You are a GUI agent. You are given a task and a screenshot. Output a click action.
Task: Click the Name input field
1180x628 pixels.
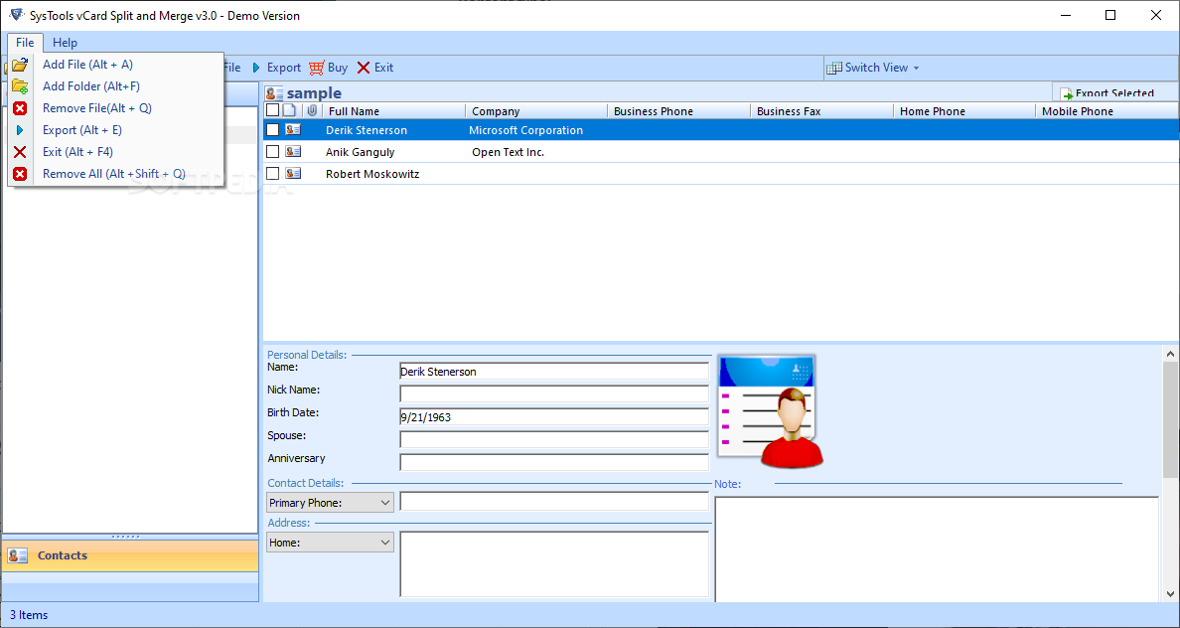(554, 372)
